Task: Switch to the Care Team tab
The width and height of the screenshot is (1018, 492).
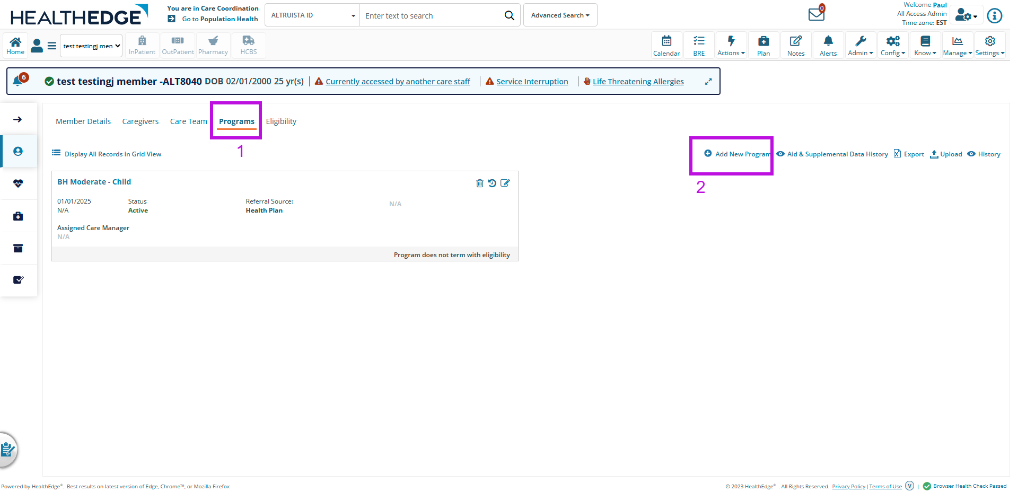Action: [x=188, y=121]
